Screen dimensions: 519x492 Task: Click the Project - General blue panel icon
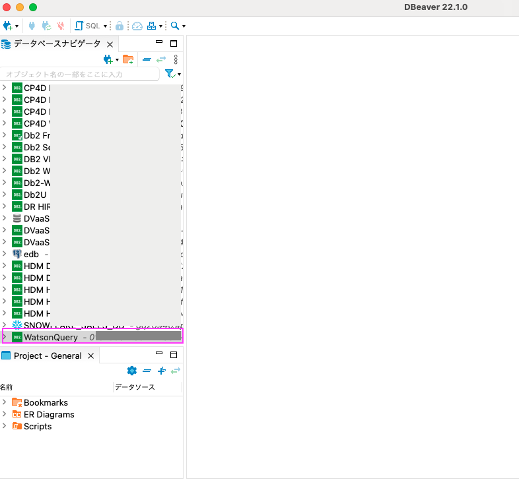pos(6,355)
